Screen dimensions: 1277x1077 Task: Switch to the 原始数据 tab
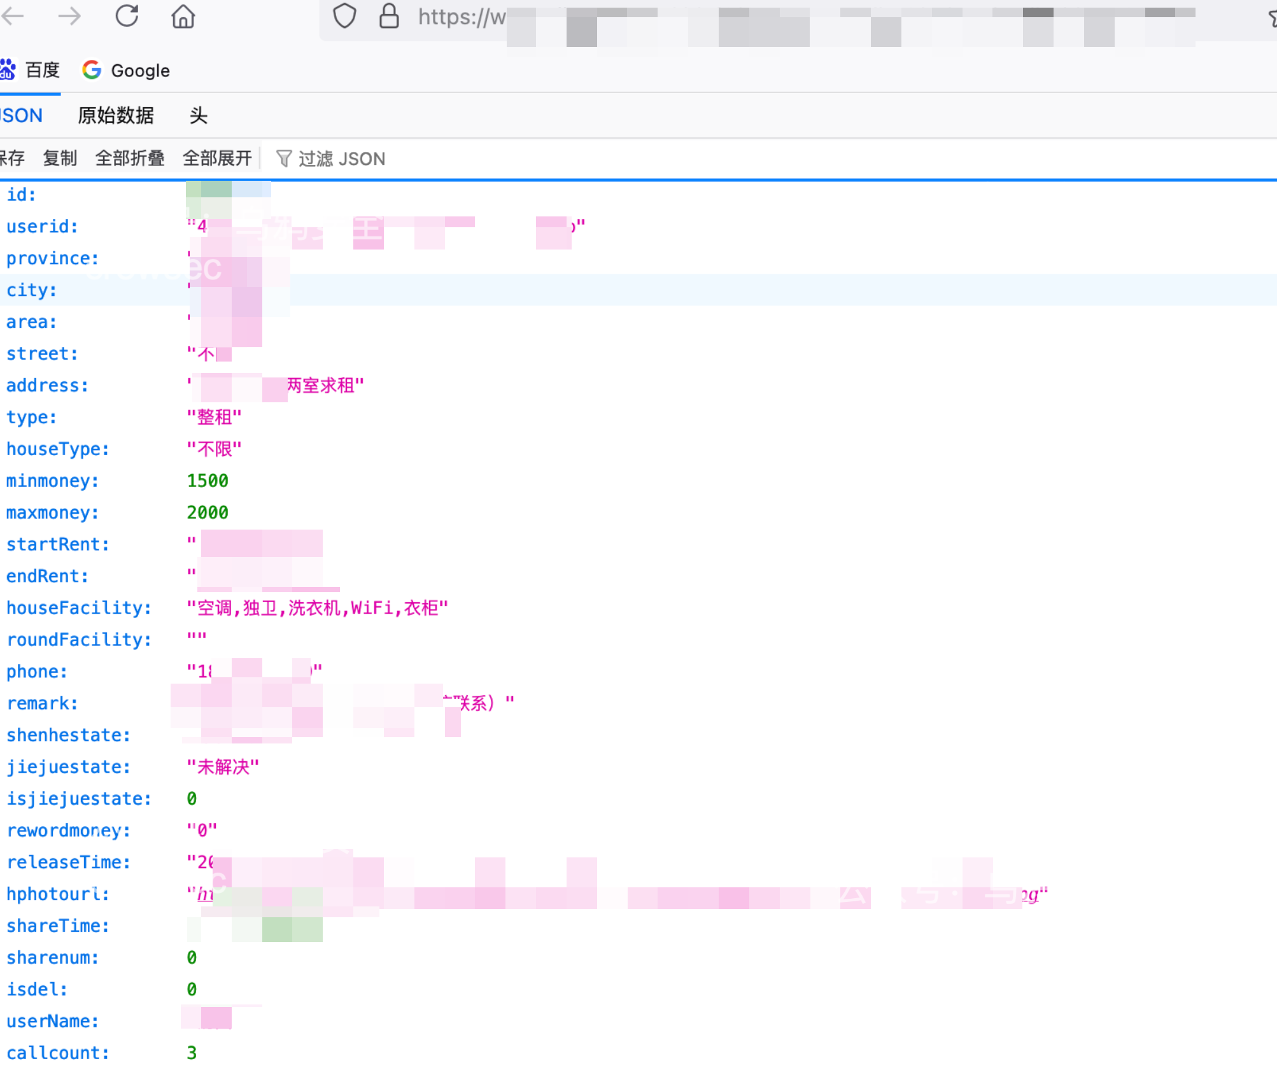115,115
